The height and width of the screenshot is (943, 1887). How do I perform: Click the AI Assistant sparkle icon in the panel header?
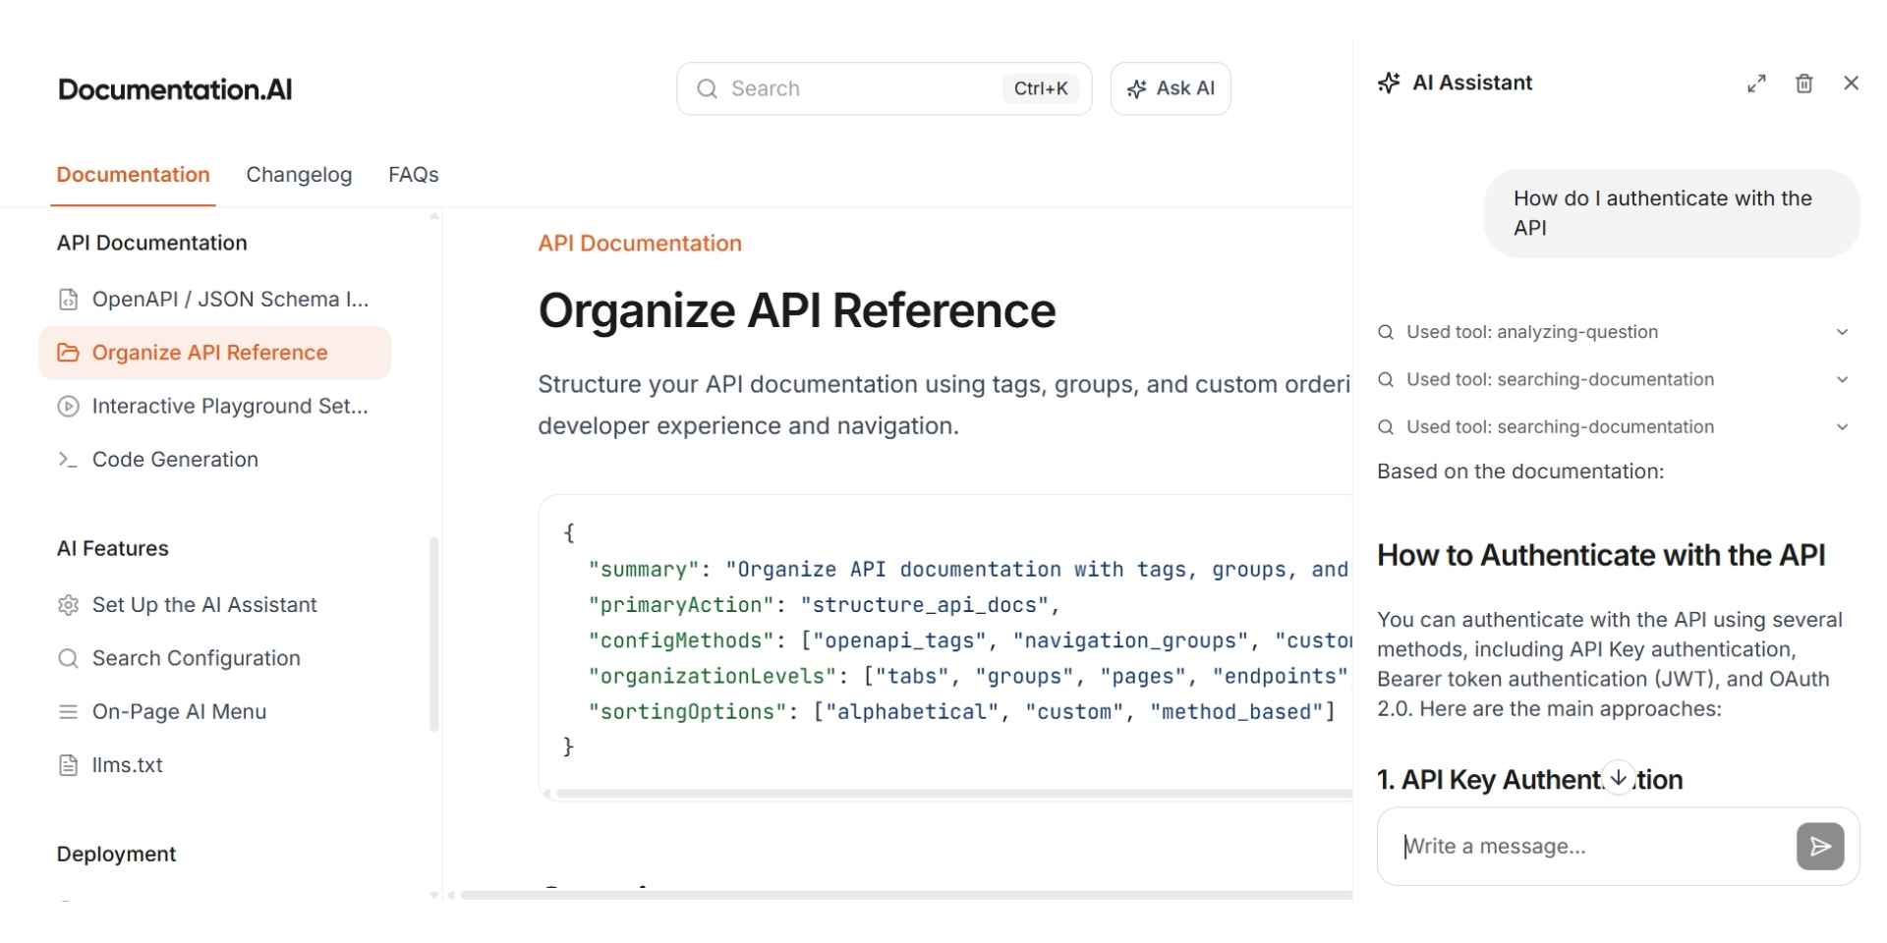[1389, 83]
